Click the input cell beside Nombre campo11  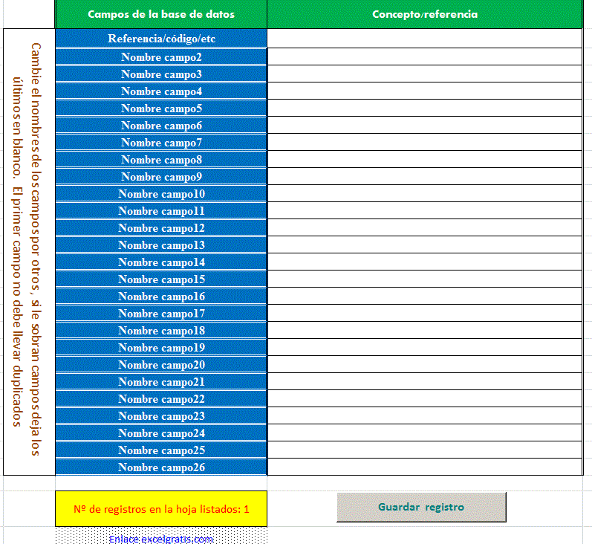(425, 210)
